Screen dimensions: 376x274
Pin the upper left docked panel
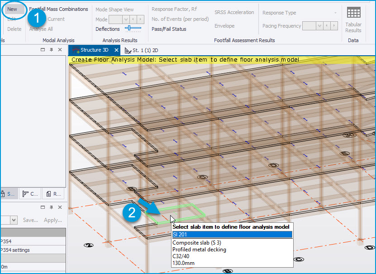[51, 50]
